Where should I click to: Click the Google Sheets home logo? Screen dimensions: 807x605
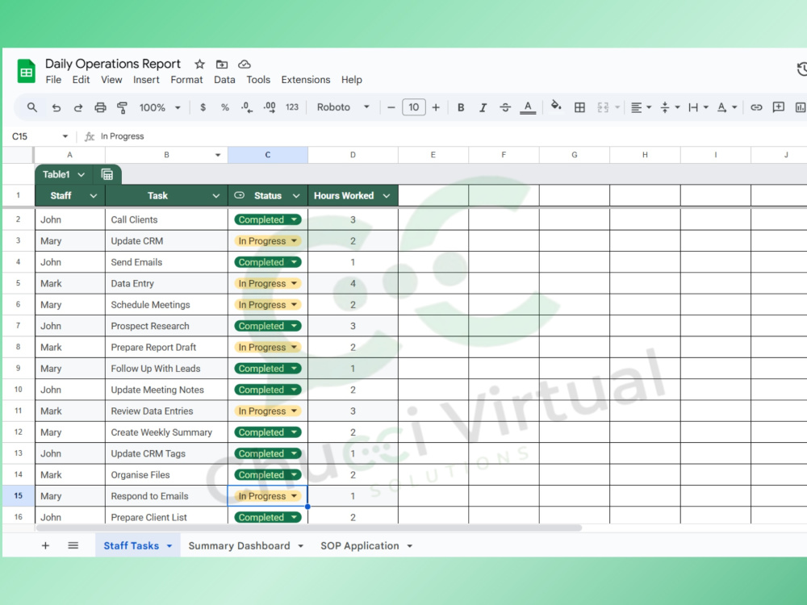point(27,72)
